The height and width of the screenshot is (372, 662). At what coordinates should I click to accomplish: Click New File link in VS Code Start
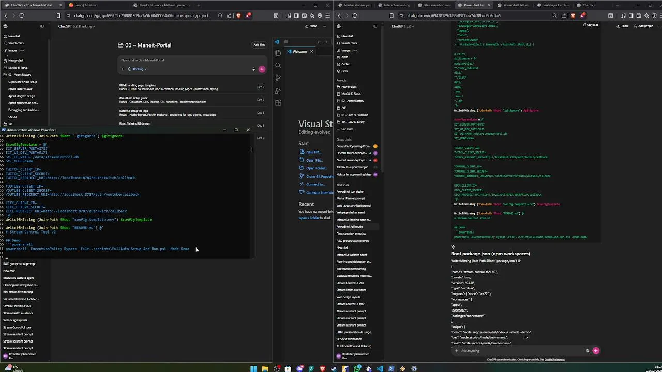tap(310, 152)
